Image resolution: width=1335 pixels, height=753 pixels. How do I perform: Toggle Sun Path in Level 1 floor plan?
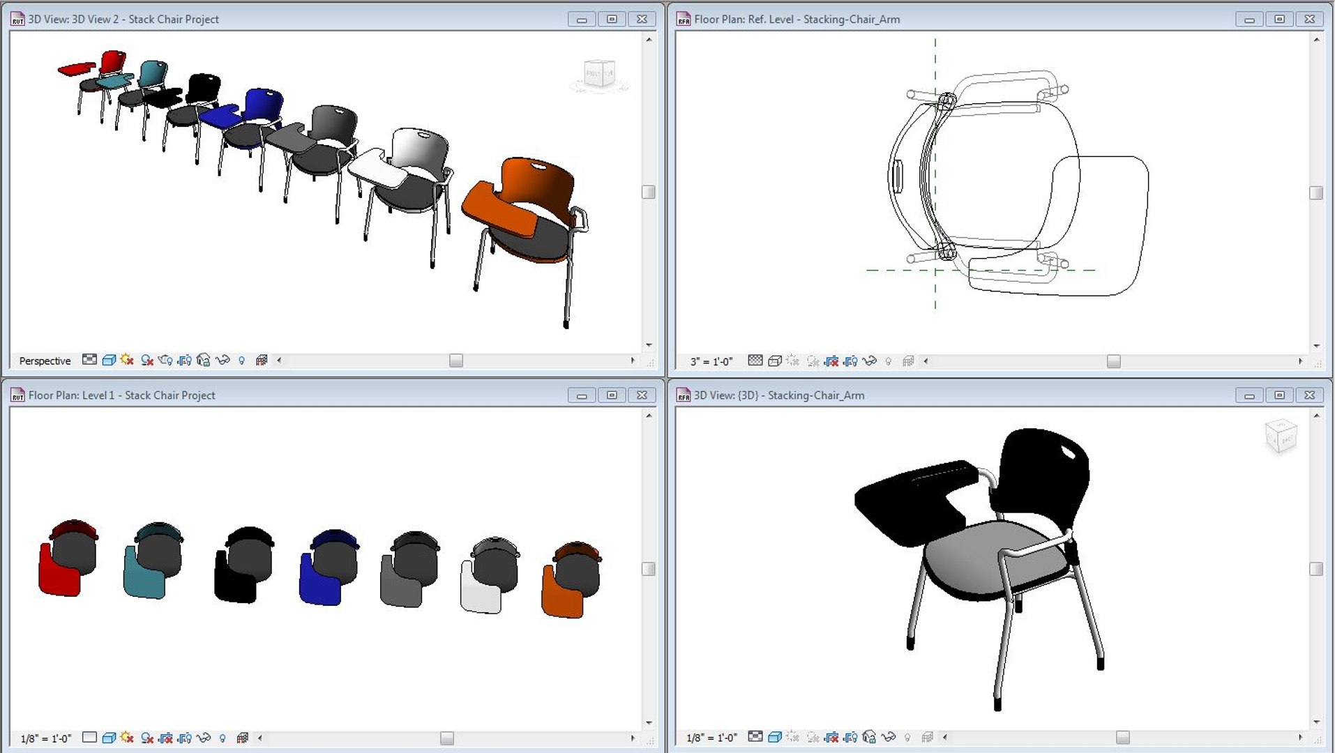127,737
